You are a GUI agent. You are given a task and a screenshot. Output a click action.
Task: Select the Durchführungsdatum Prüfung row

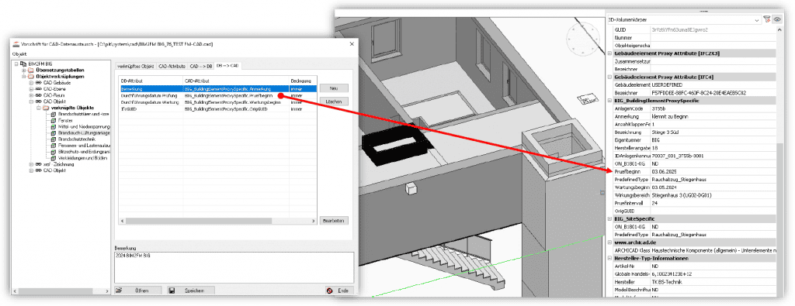tap(218, 95)
